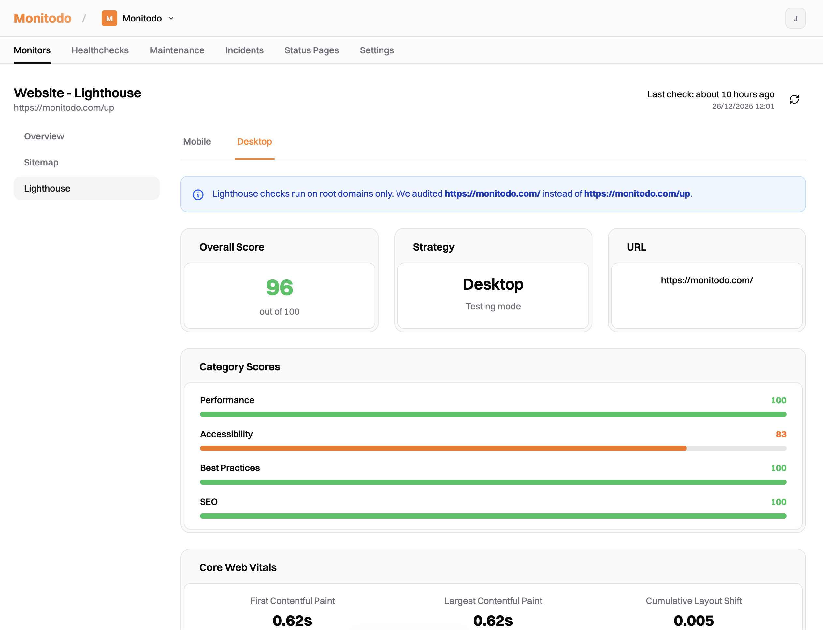Viewport: 823px width, 630px height.
Task: Select the Maintenance section
Action: coord(177,50)
